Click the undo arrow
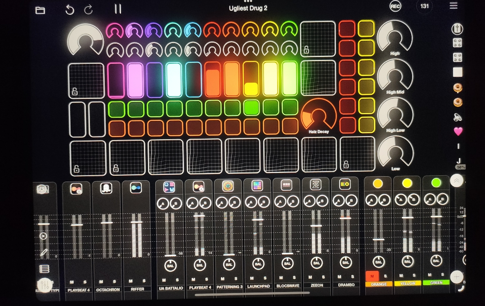 tap(70, 9)
